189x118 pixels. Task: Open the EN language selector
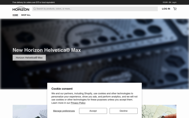[170, 2]
